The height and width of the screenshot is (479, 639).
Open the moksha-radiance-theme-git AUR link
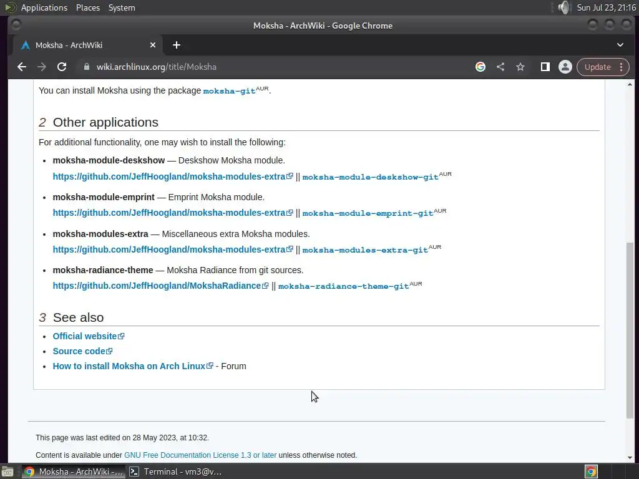tap(344, 286)
